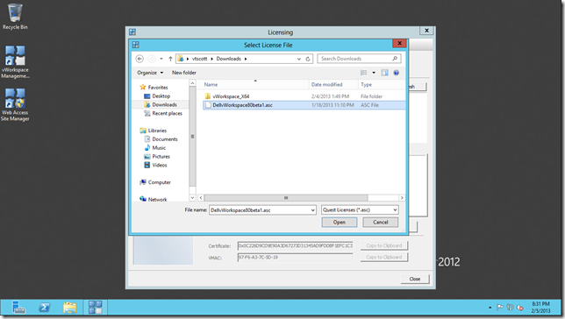
Task: Go back with the dialog's Back arrow
Action: click(139, 59)
